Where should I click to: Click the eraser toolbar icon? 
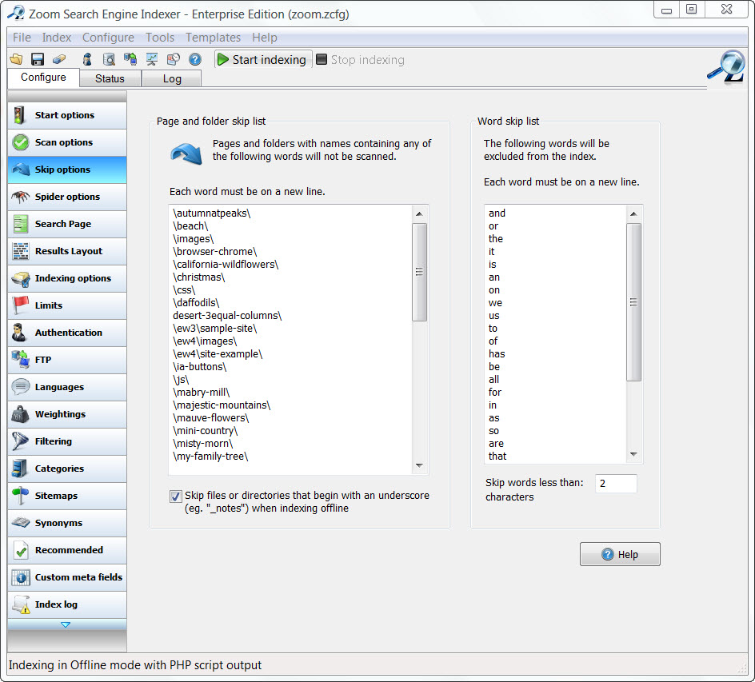click(x=59, y=59)
